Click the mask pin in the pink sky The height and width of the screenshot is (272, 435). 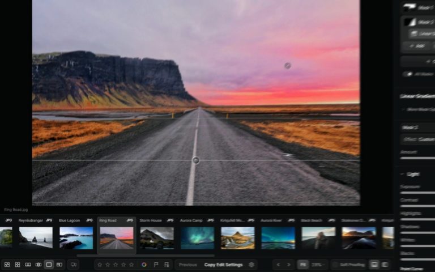pos(288,66)
